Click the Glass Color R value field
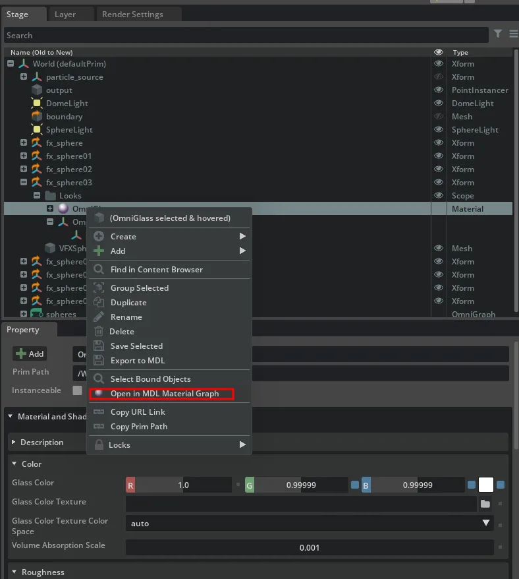Image resolution: width=519 pixels, height=579 pixels. click(x=183, y=485)
